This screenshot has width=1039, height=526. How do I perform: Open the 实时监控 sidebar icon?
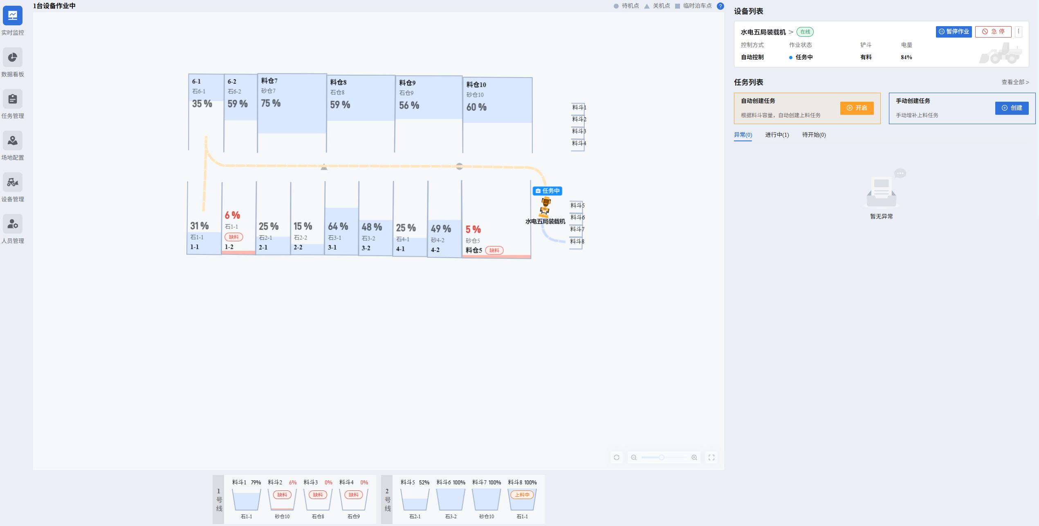pos(13,16)
